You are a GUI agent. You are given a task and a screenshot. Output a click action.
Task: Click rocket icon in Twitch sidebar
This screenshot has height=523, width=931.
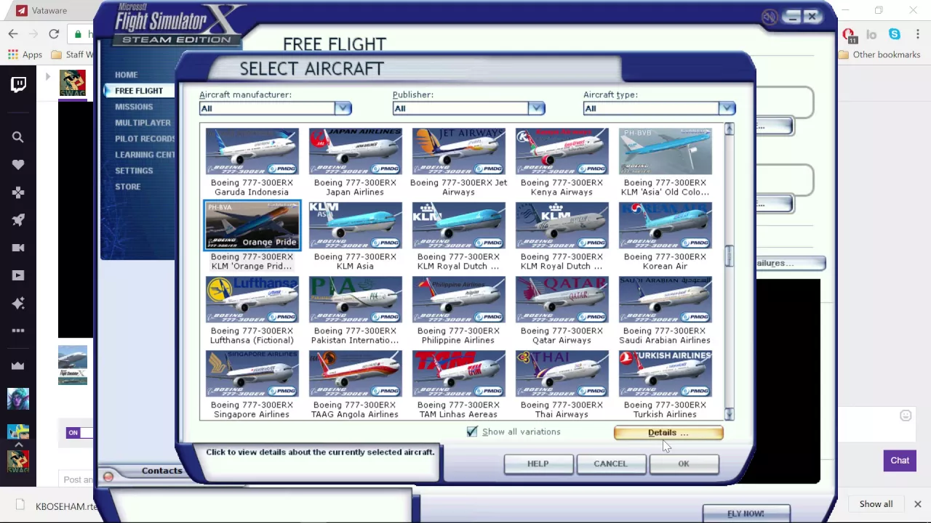18,220
